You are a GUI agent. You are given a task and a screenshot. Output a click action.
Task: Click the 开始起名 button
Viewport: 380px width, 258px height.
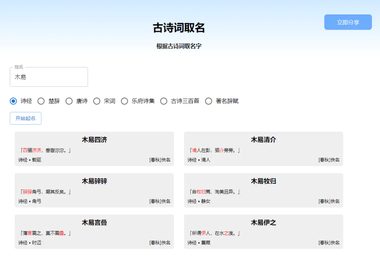(25, 118)
